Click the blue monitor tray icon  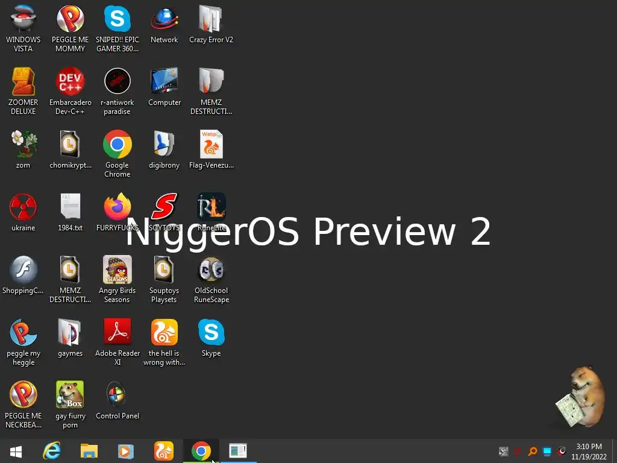[x=547, y=451]
